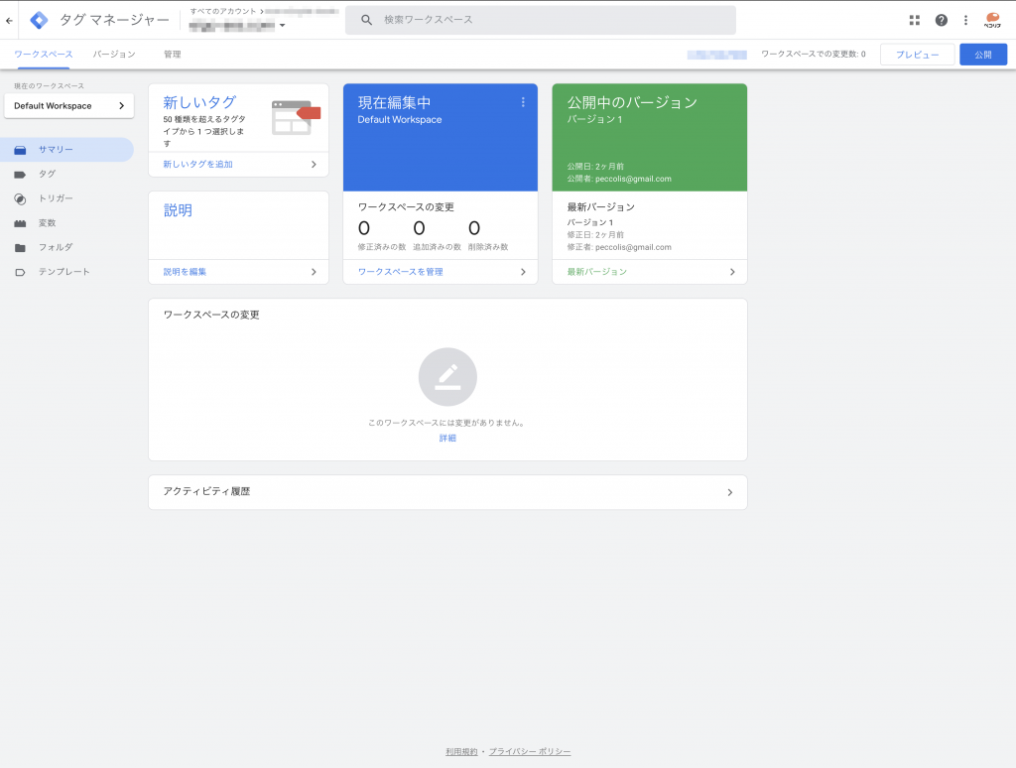
Task: Click the プレビュー button
Action: 917,55
